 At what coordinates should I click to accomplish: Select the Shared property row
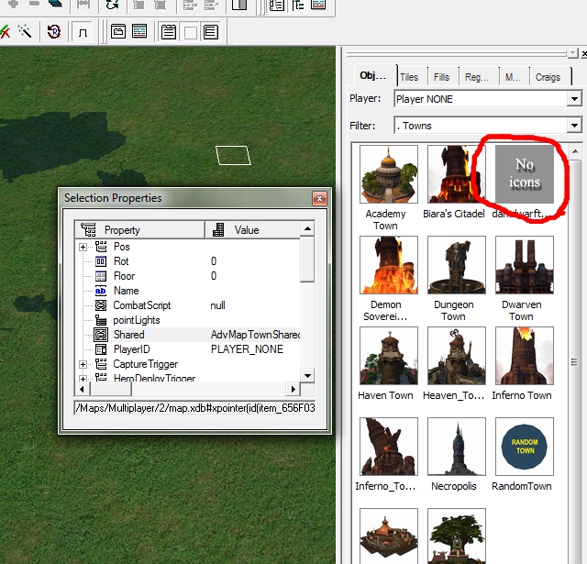coord(187,335)
